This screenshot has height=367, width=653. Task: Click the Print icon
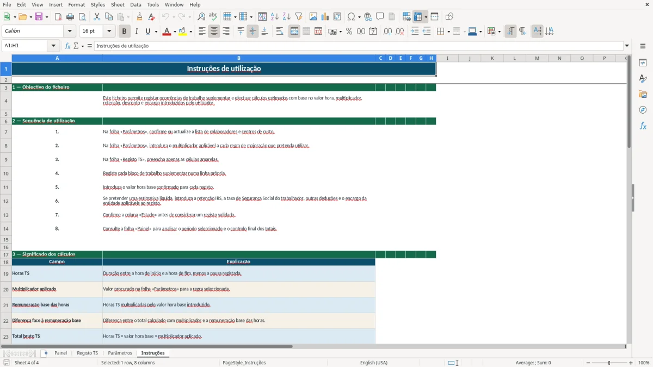coord(70,17)
